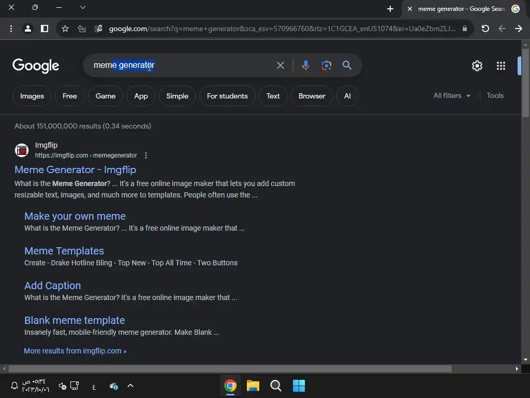Close the meme generator Google Search tab

(410, 9)
